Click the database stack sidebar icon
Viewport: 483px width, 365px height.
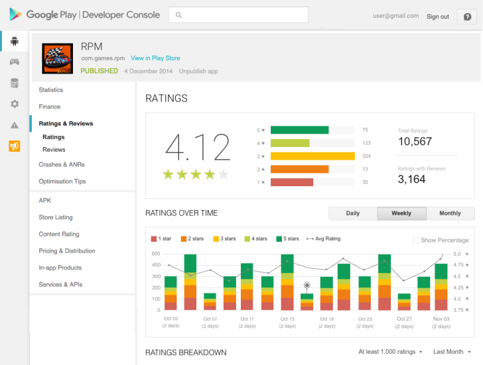(15, 83)
